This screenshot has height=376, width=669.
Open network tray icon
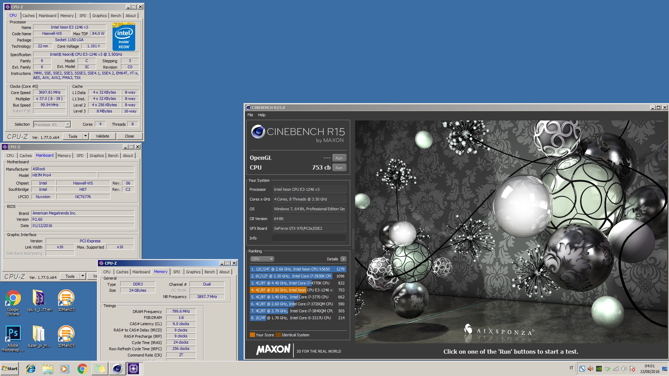point(616,369)
